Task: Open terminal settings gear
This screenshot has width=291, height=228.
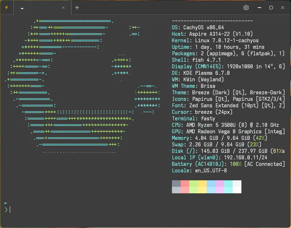Action: click(246, 8)
